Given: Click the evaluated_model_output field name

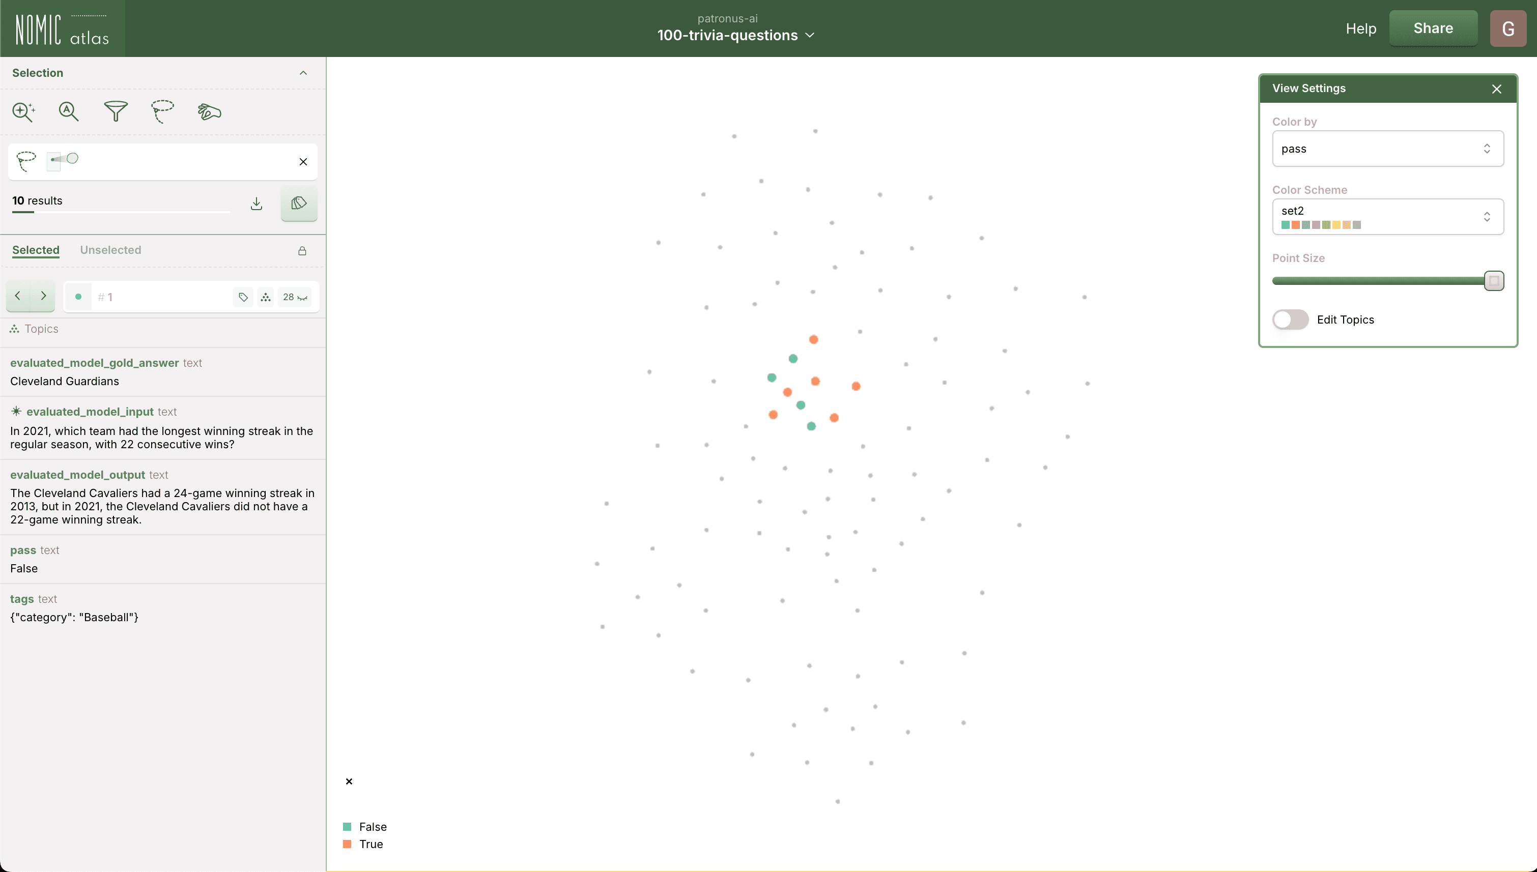Looking at the screenshot, I should tap(78, 475).
